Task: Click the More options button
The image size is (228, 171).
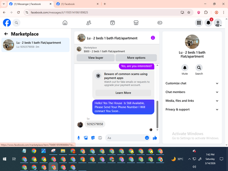Action: tap(136, 58)
